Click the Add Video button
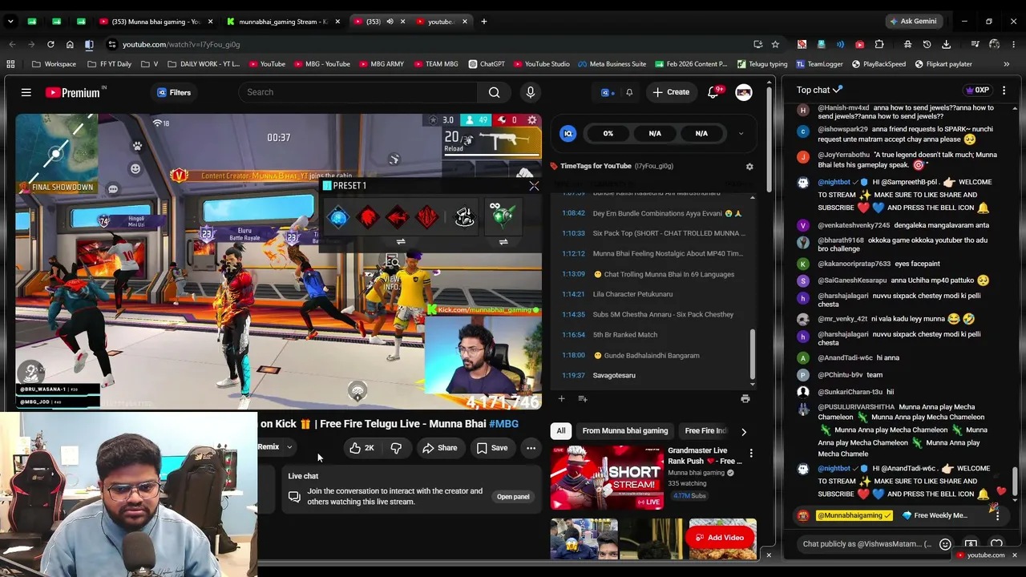 720,538
